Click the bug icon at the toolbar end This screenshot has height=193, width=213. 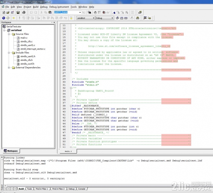coord(149,18)
